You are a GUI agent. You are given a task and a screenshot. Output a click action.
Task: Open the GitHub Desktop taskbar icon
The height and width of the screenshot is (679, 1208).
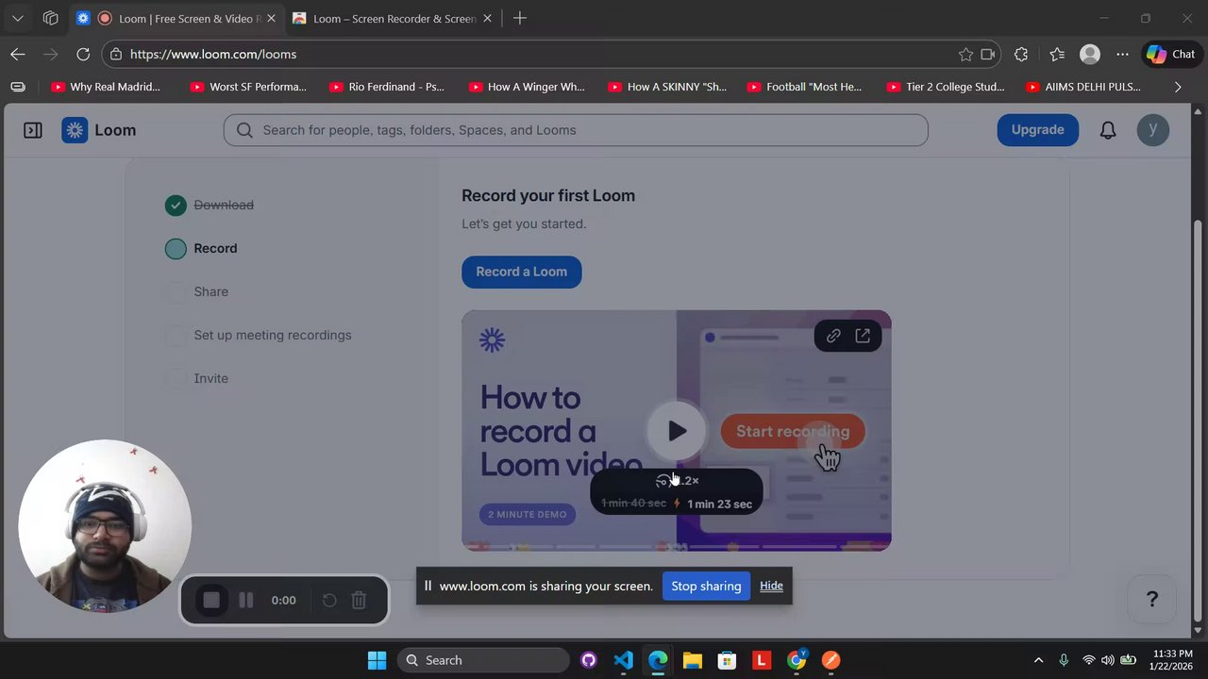[x=588, y=660]
